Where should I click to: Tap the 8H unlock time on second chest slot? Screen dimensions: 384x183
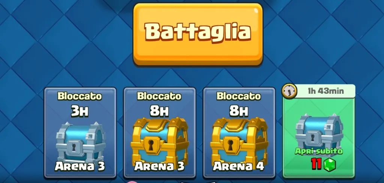(x=159, y=111)
